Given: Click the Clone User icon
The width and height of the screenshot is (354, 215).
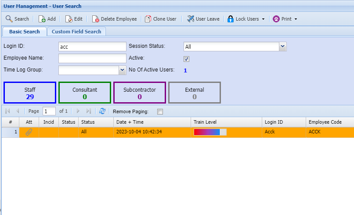Looking at the screenshot, I should (148, 19).
